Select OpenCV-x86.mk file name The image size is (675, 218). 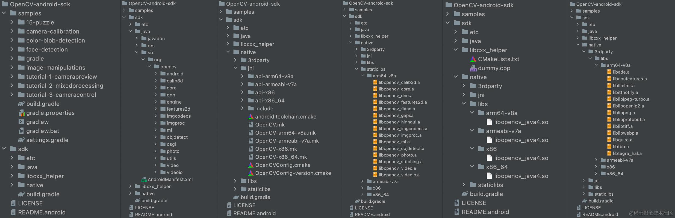point(276,149)
